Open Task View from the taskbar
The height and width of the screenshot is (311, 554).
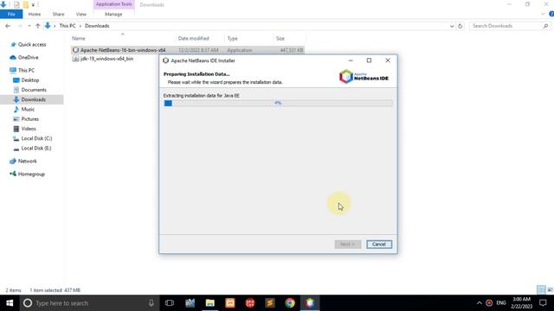170,303
